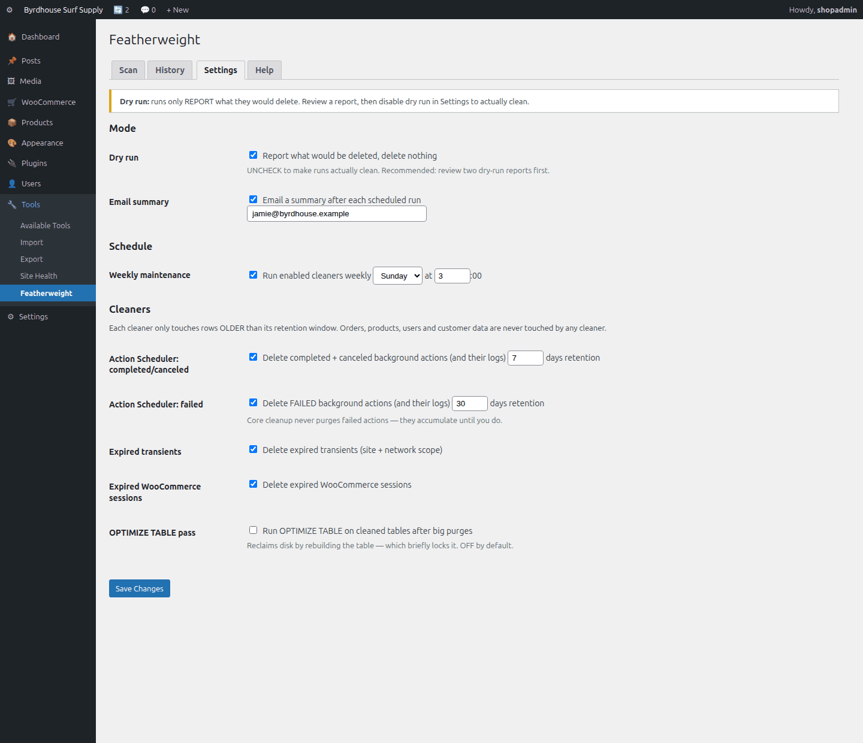
Task: Open the sidebar Settings menu item
Action: tap(48, 317)
